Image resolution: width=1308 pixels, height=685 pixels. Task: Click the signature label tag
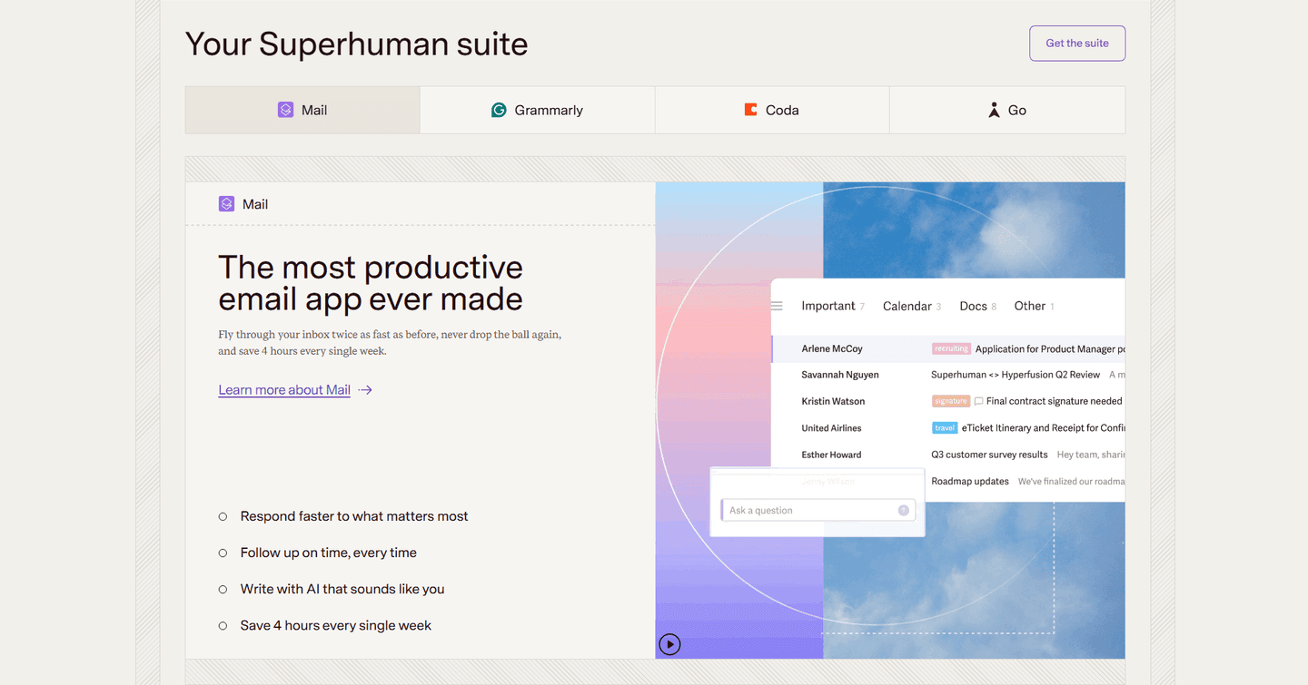pyautogui.click(x=950, y=401)
